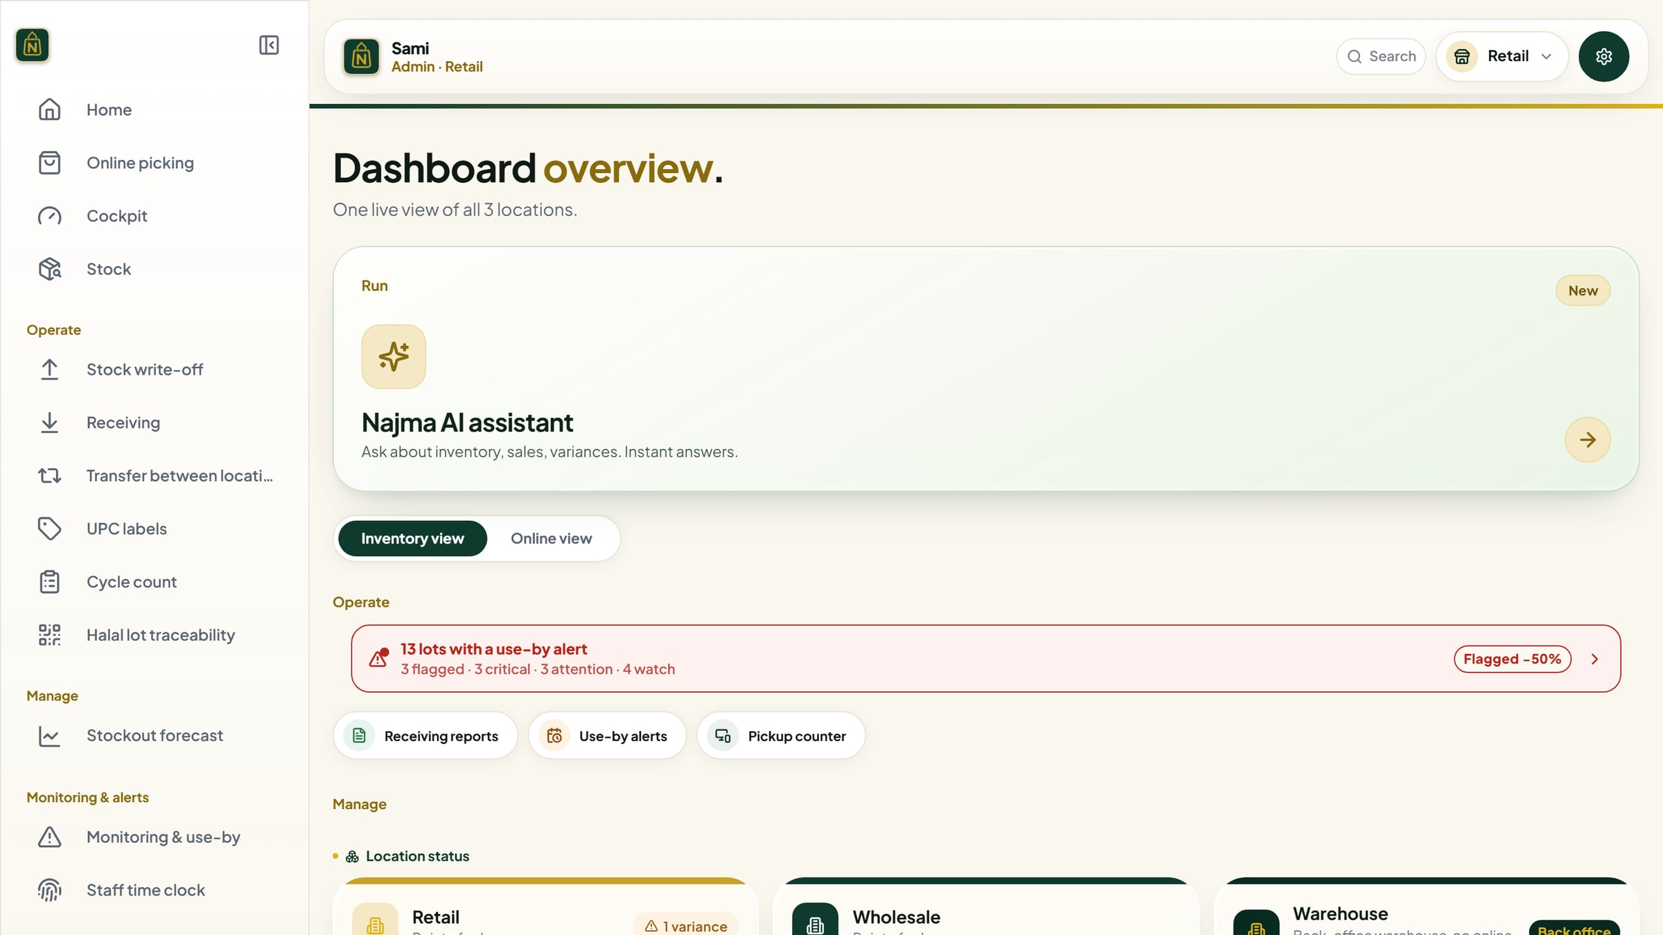Screen dimensions: 1663x935
Task: Open the Cockpit gauge icon
Action: coord(49,216)
